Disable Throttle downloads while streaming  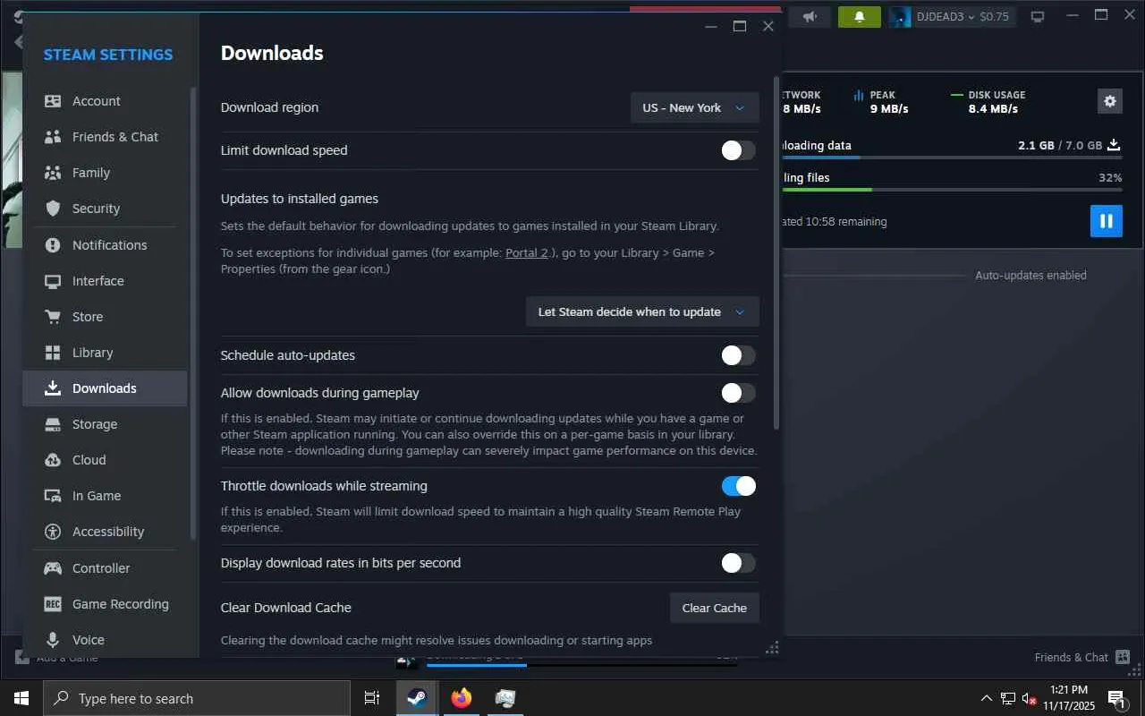pyautogui.click(x=739, y=486)
